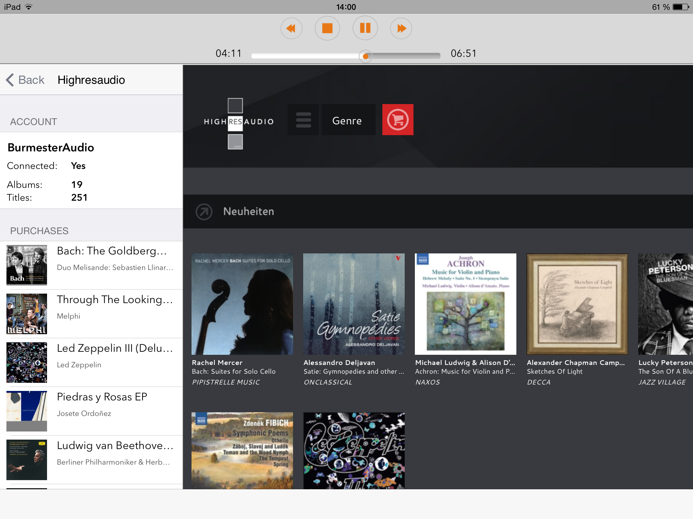The width and height of the screenshot is (693, 519).
Task: Open the Genre menu
Action: click(348, 120)
